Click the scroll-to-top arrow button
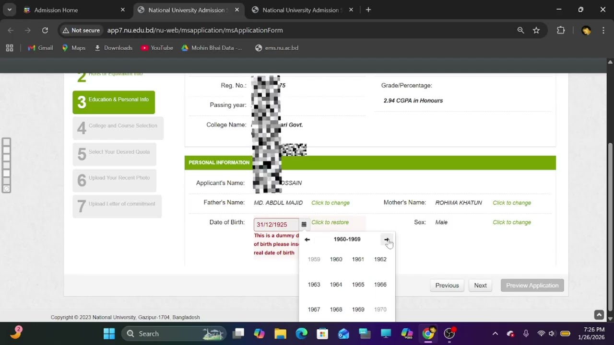The height and width of the screenshot is (345, 614). tap(599, 315)
